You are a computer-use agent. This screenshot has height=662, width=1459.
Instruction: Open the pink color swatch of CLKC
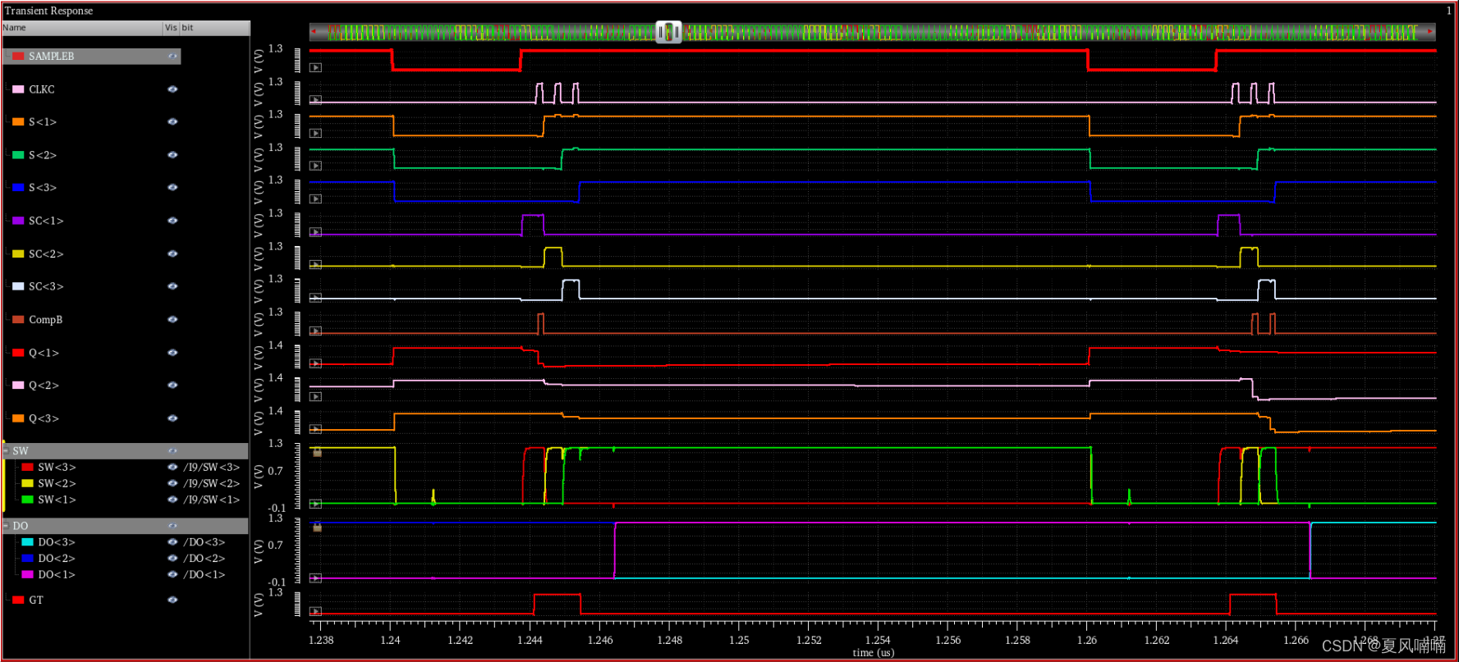click(x=18, y=89)
